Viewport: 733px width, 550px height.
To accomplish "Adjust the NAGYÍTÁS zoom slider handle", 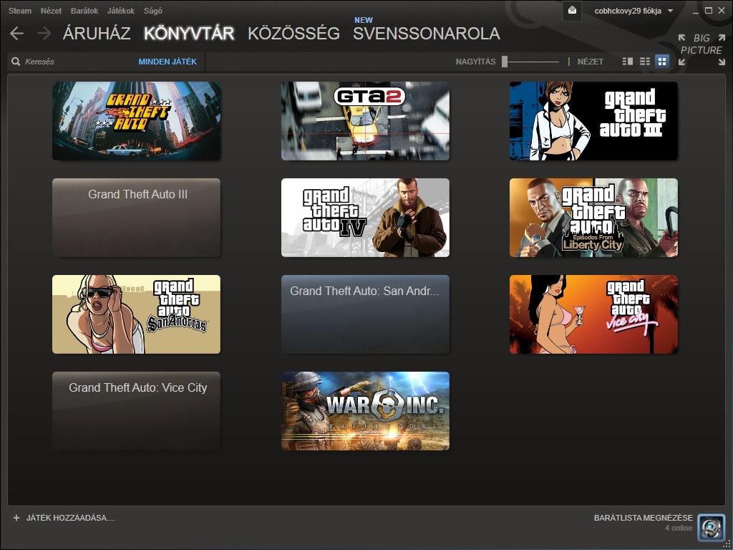I will (505, 62).
